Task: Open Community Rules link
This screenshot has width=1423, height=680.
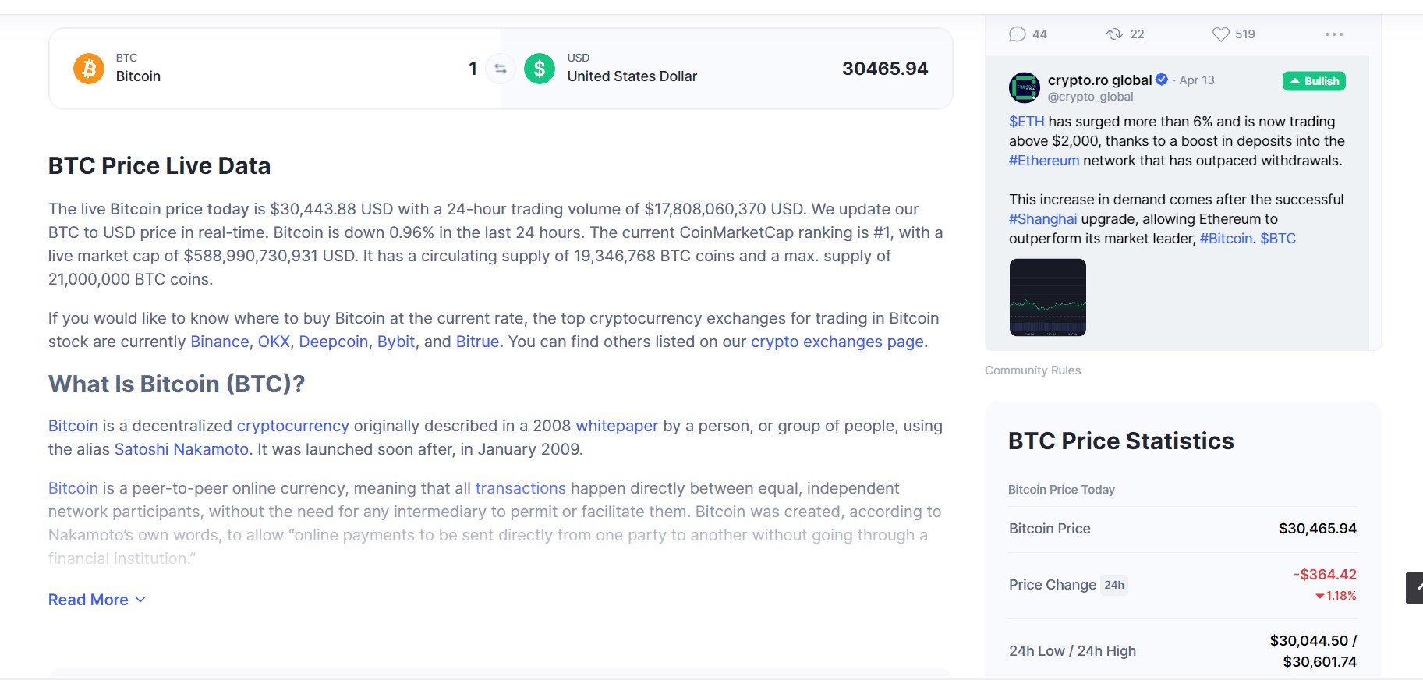Action: tap(1032, 370)
